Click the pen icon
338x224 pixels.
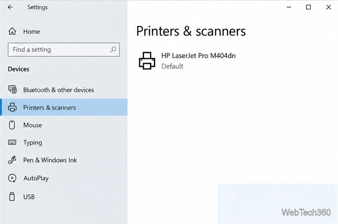pyautogui.click(x=12, y=160)
